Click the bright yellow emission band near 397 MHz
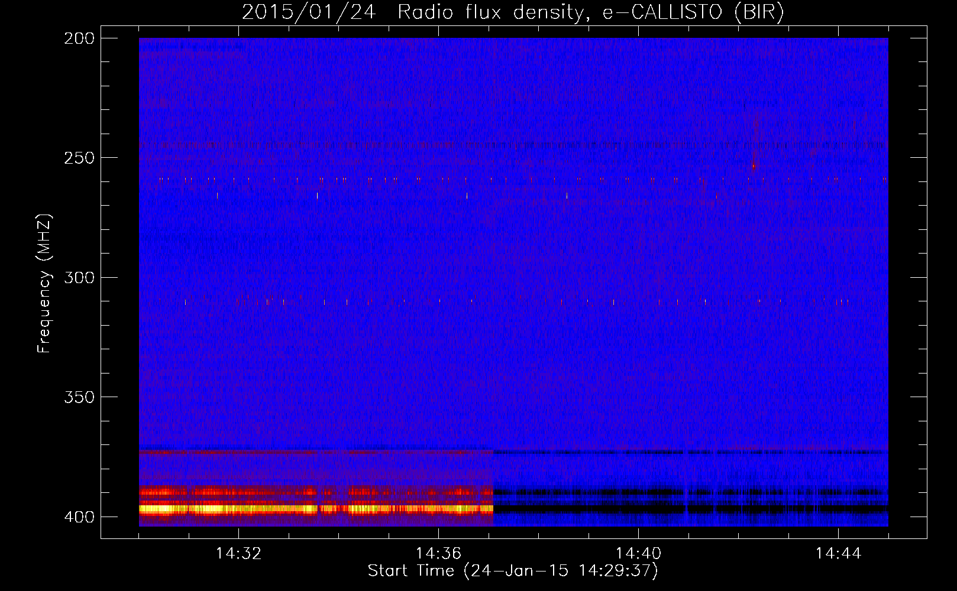This screenshot has width=957, height=591. click(316, 508)
